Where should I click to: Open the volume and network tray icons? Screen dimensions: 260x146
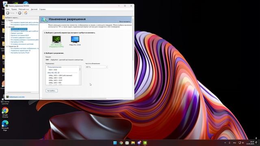tap(241, 143)
